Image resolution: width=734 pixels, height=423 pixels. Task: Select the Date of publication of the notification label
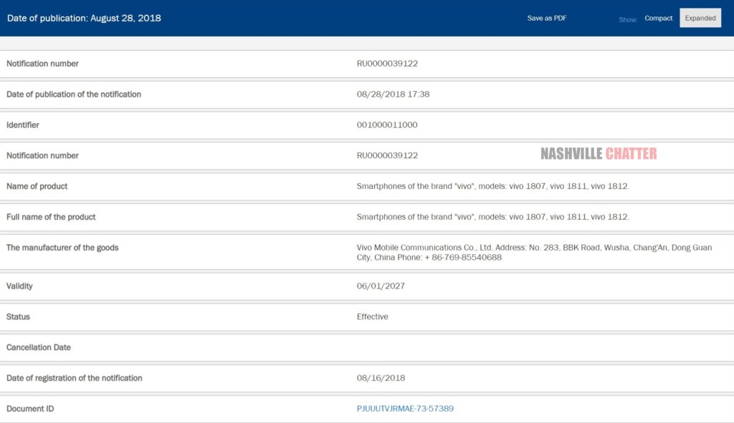tap(74, 94)
